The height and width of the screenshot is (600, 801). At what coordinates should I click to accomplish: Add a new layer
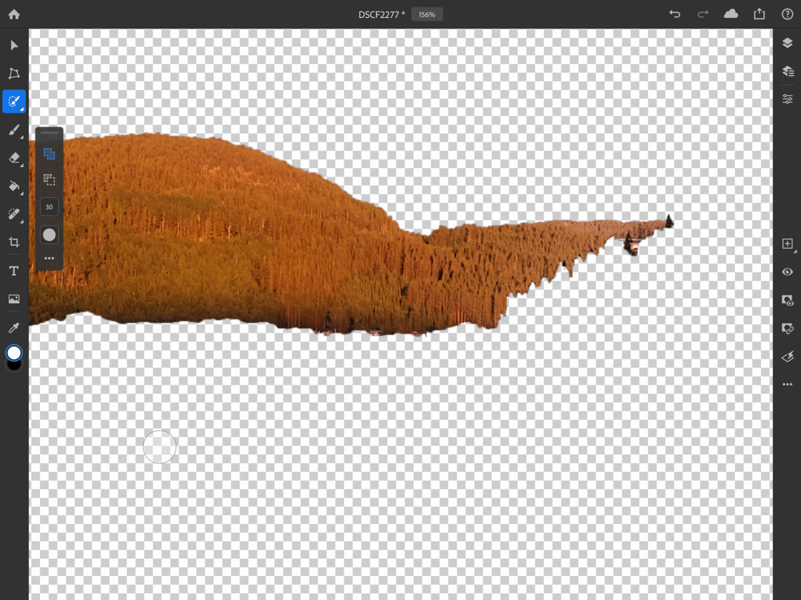(x=788, y=244)
